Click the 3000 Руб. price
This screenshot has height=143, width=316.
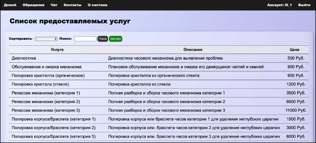(x=296, y=128)
